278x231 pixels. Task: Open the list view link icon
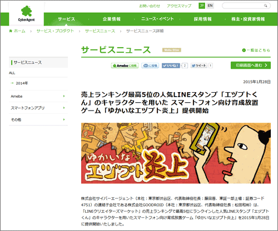pyautogui.click(x=244, y=50)
